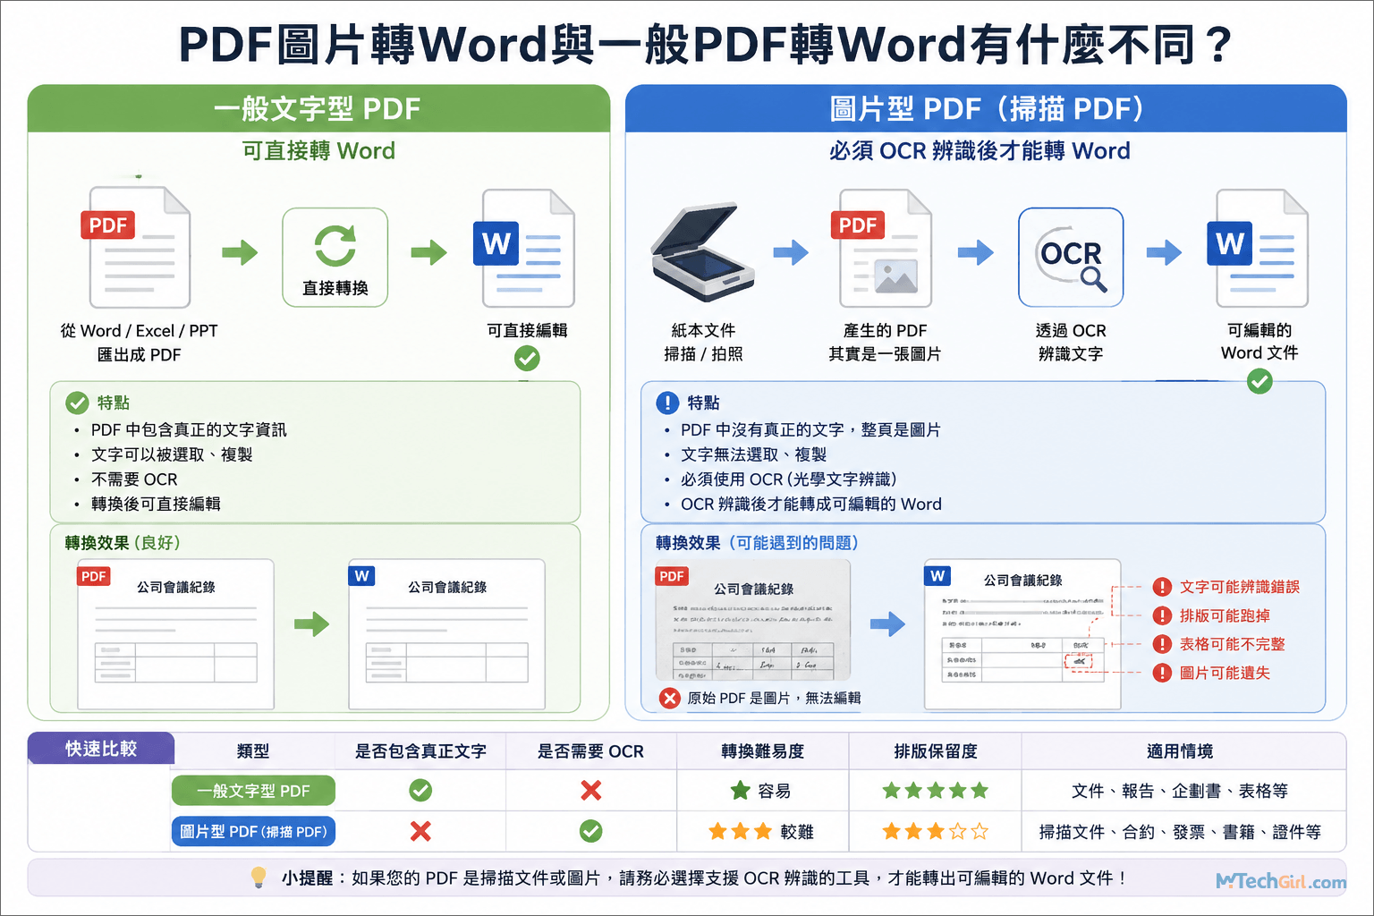Click the 類型 column header
1374x916 pixels.
(x=253, y=751)
